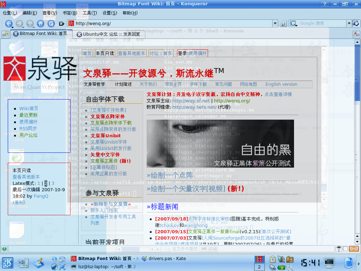Image resolution: width=361 pixels, height=271 pixels.
Task: Open the 设置(S) menu
Action: click(110, 13)
